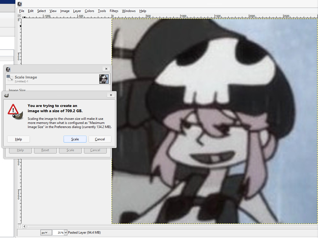Expand the zoom level dropdown arrow
This screenshot has width=318, height=238.
click(66, 233)
